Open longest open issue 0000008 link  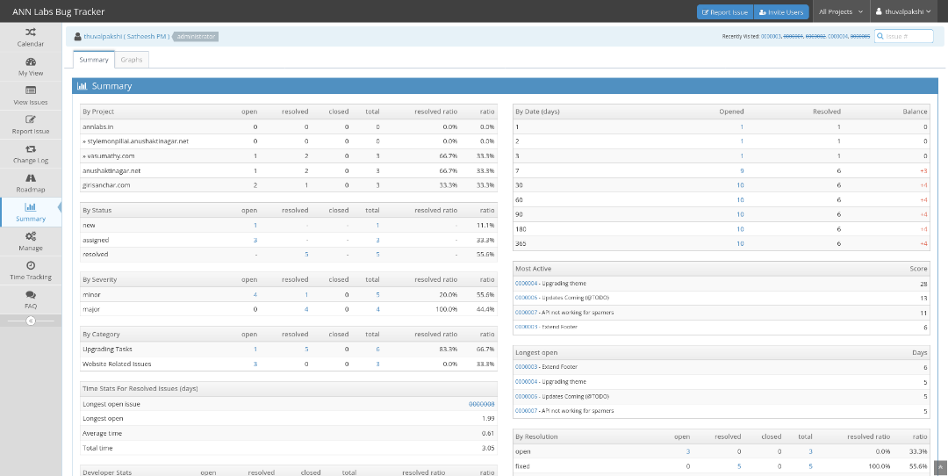point(481,404)
